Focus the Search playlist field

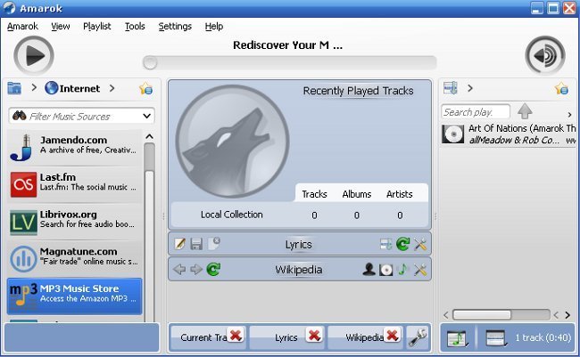click(x=476, y=112)
